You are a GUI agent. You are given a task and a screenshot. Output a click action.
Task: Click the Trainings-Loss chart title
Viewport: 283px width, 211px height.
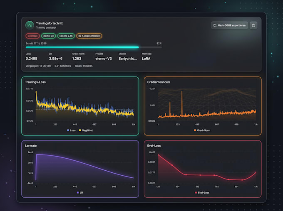(x=35, y=82)
